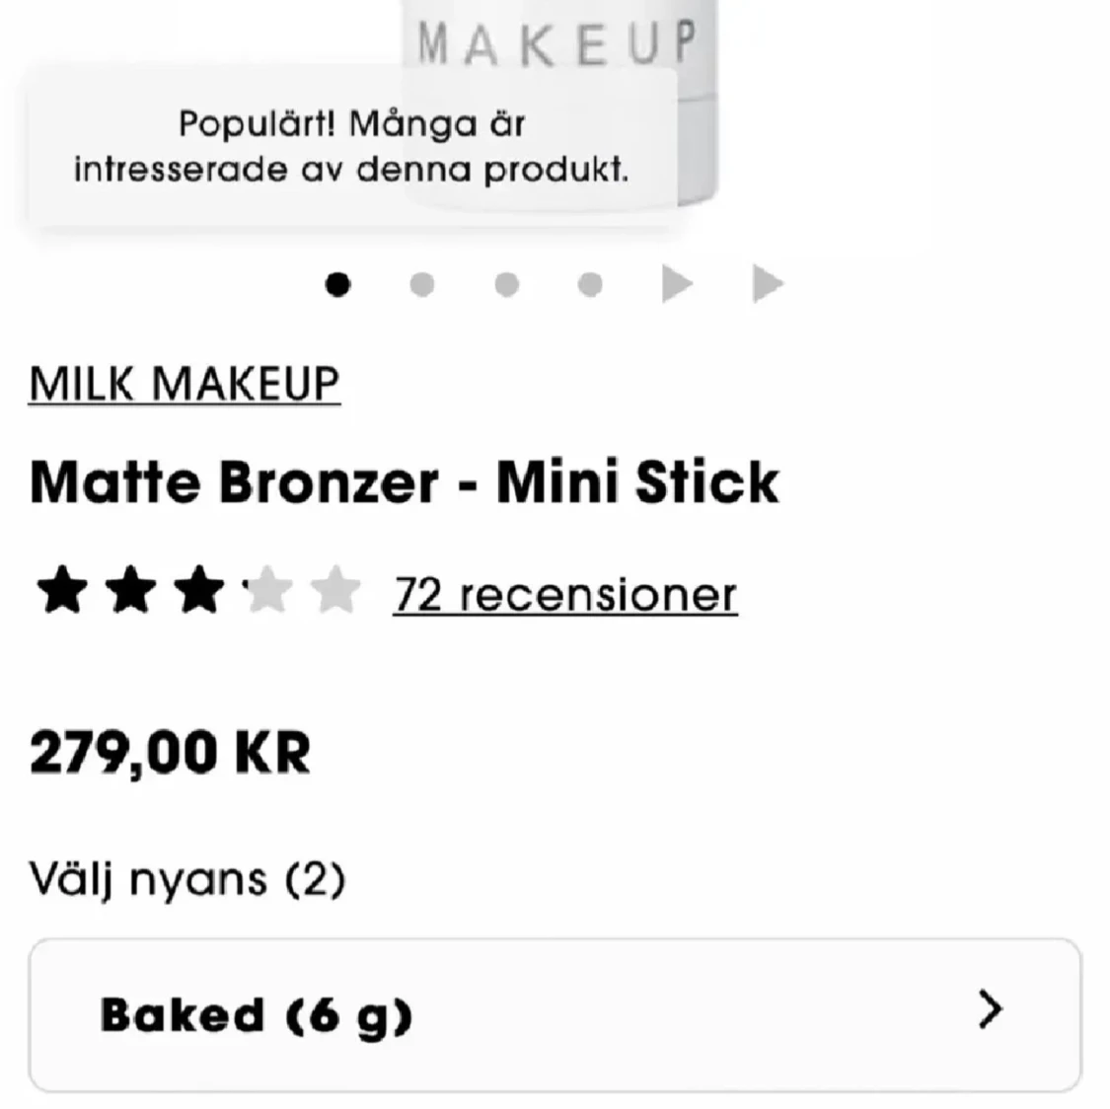Open the 72 recensioner reviews link
Viewport: 1110px width, 1109px height.
click(x=565, y=595)
